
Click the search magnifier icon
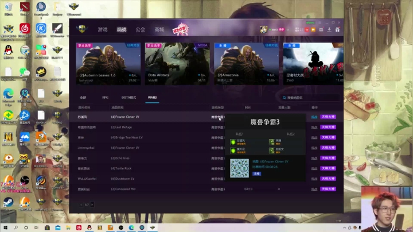(x=284, y=98)
